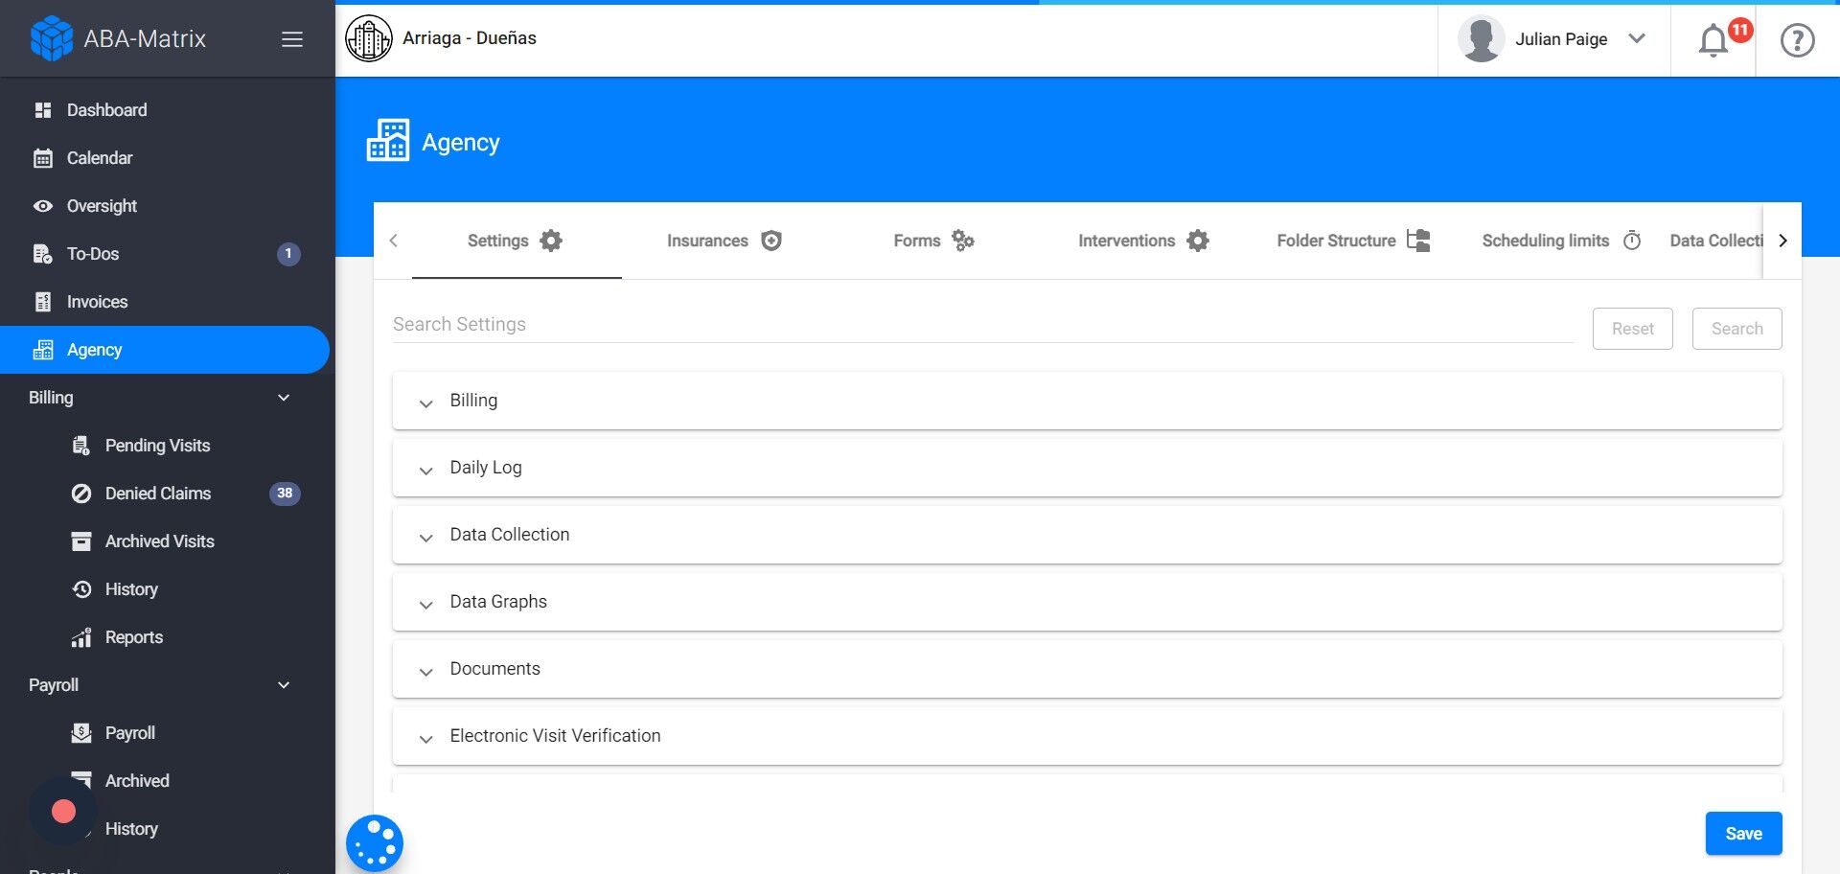1840x874 pixels.
Task: Open the help question mark icon
Action: pyautogui.click(x=1798, y=40)
